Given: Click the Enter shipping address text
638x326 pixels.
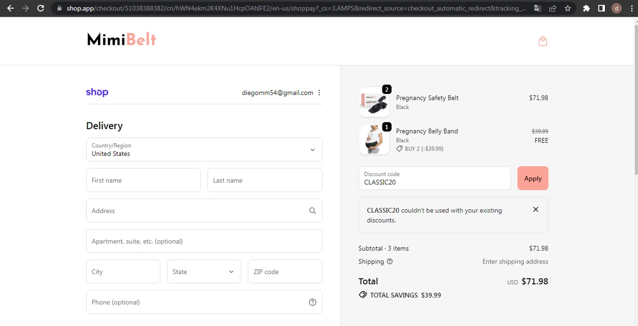Looking at the screenshot, I should 515,261.
